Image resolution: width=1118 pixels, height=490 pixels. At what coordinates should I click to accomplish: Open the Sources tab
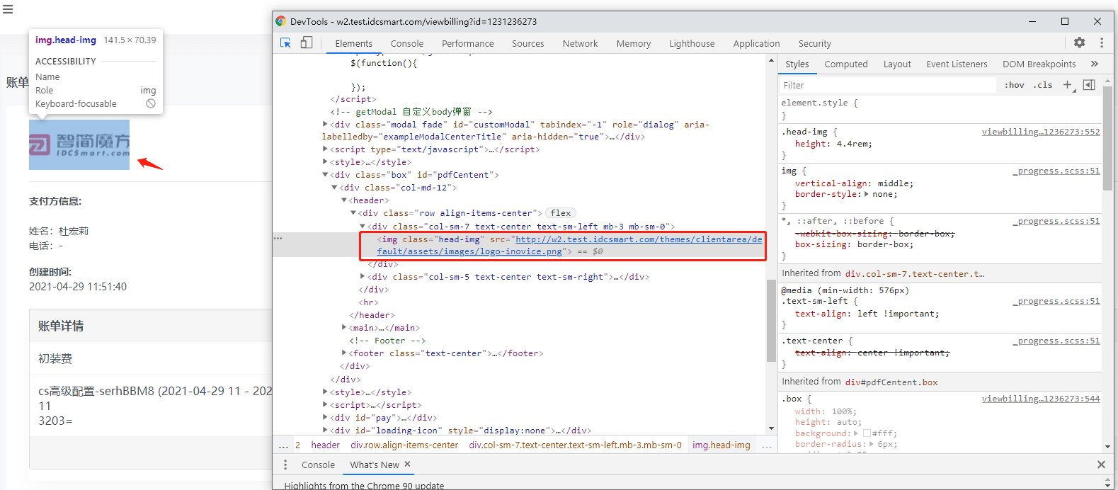(x=528, y=43)
